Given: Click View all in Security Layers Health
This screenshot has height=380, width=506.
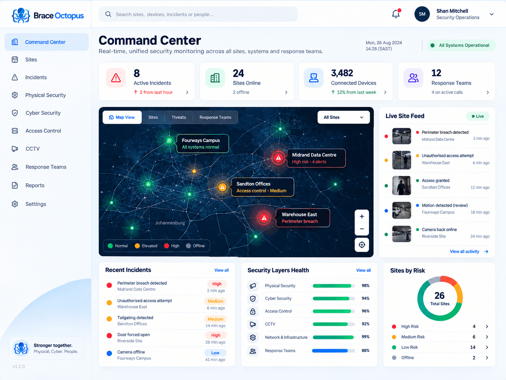Looking at the screenshot, I should 363,270.
